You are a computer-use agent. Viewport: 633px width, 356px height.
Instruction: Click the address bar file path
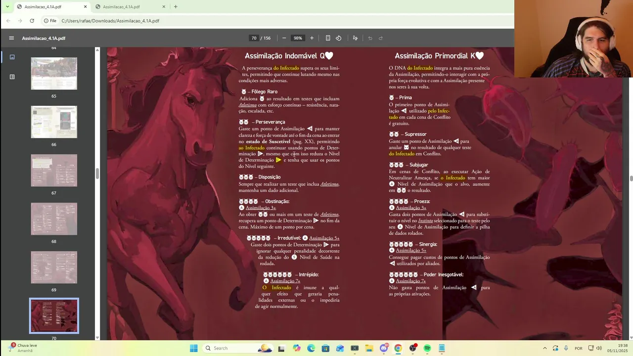(x=110, y=21)
